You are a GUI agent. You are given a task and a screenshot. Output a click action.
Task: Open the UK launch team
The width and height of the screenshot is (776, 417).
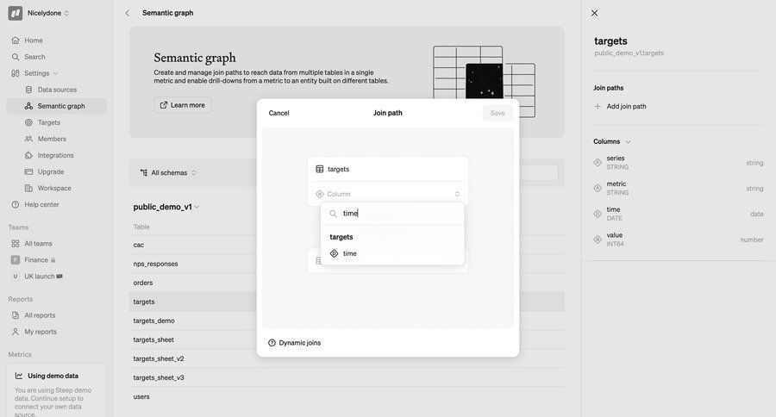click(40, 276)
